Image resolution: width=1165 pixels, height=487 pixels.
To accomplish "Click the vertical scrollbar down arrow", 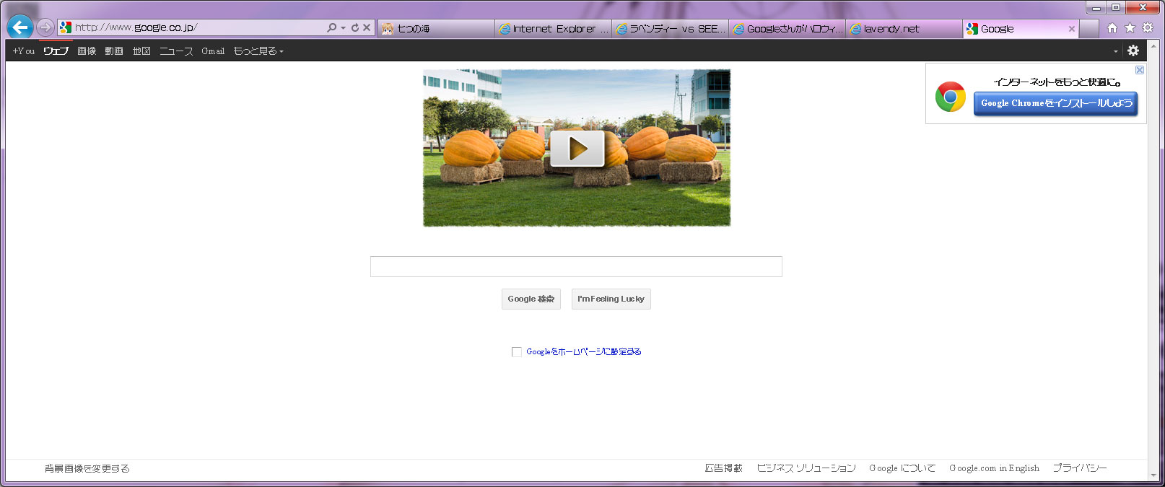I will [x=1153, y=475].
